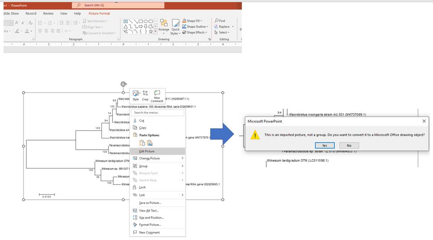Select Down Arrow block shape in gallery
Viewport: 433px width, 240px height.
click(x=146, y=27)
